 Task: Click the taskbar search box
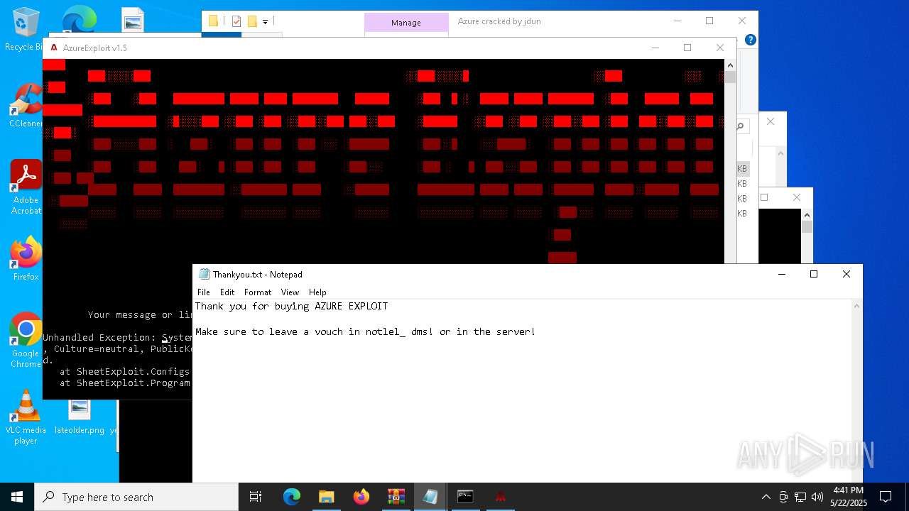click(x=136, y=497)
